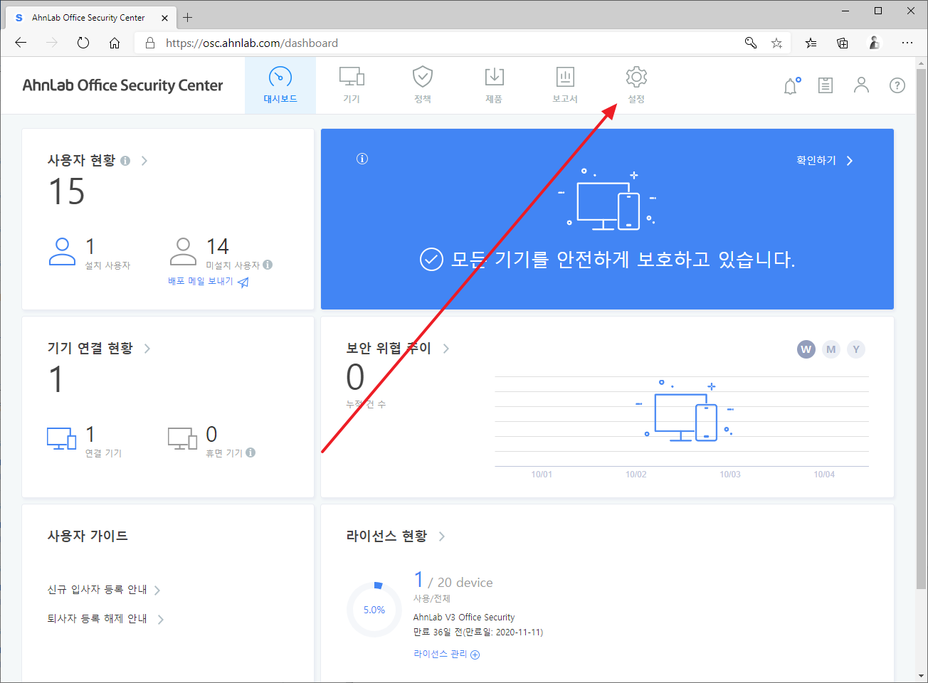The width and height of the screenshot is (928, 683).
Task: Open 설정 settings gear
Action: point(636,85)
